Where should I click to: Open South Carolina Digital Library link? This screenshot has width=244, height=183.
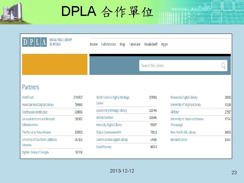[112, 140]
